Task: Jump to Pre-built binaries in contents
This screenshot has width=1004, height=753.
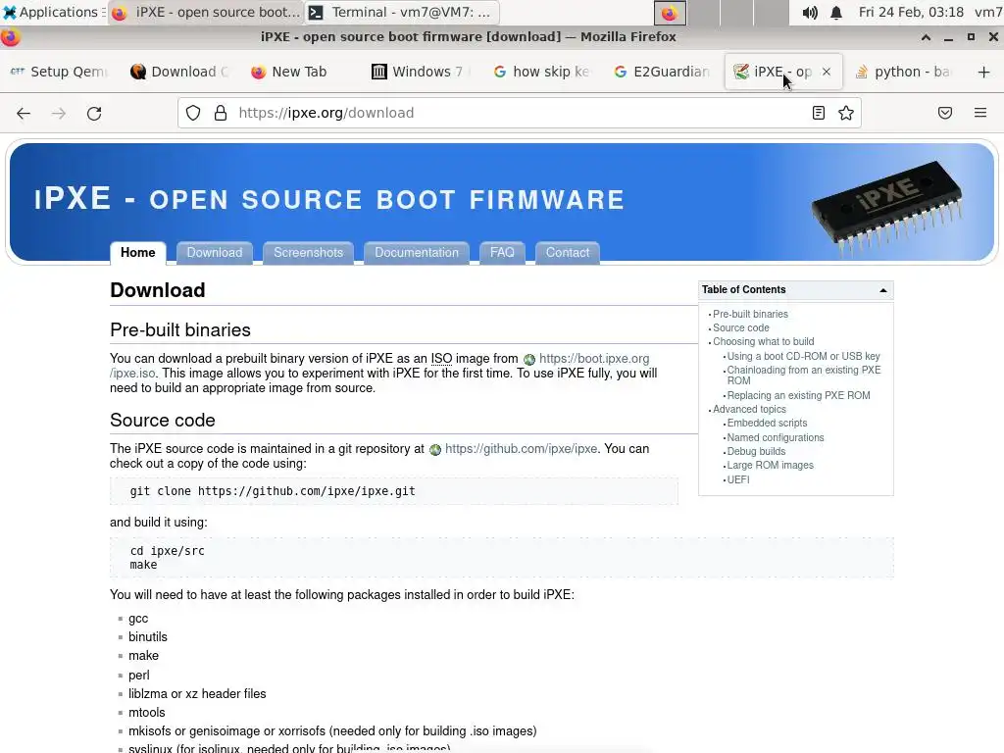Action: pyautogui.click(x=750, y=314)
